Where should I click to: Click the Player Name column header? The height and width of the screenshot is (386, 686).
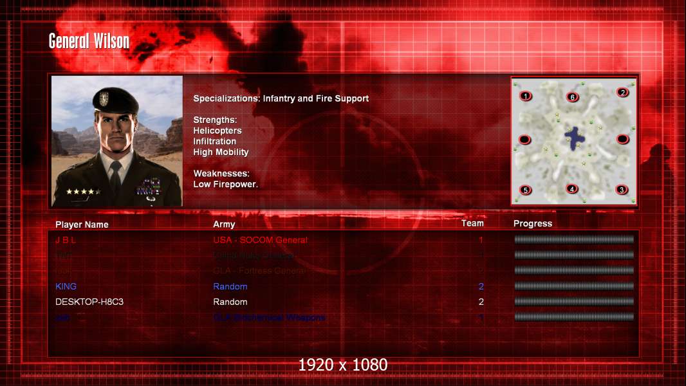pos(82,225)
